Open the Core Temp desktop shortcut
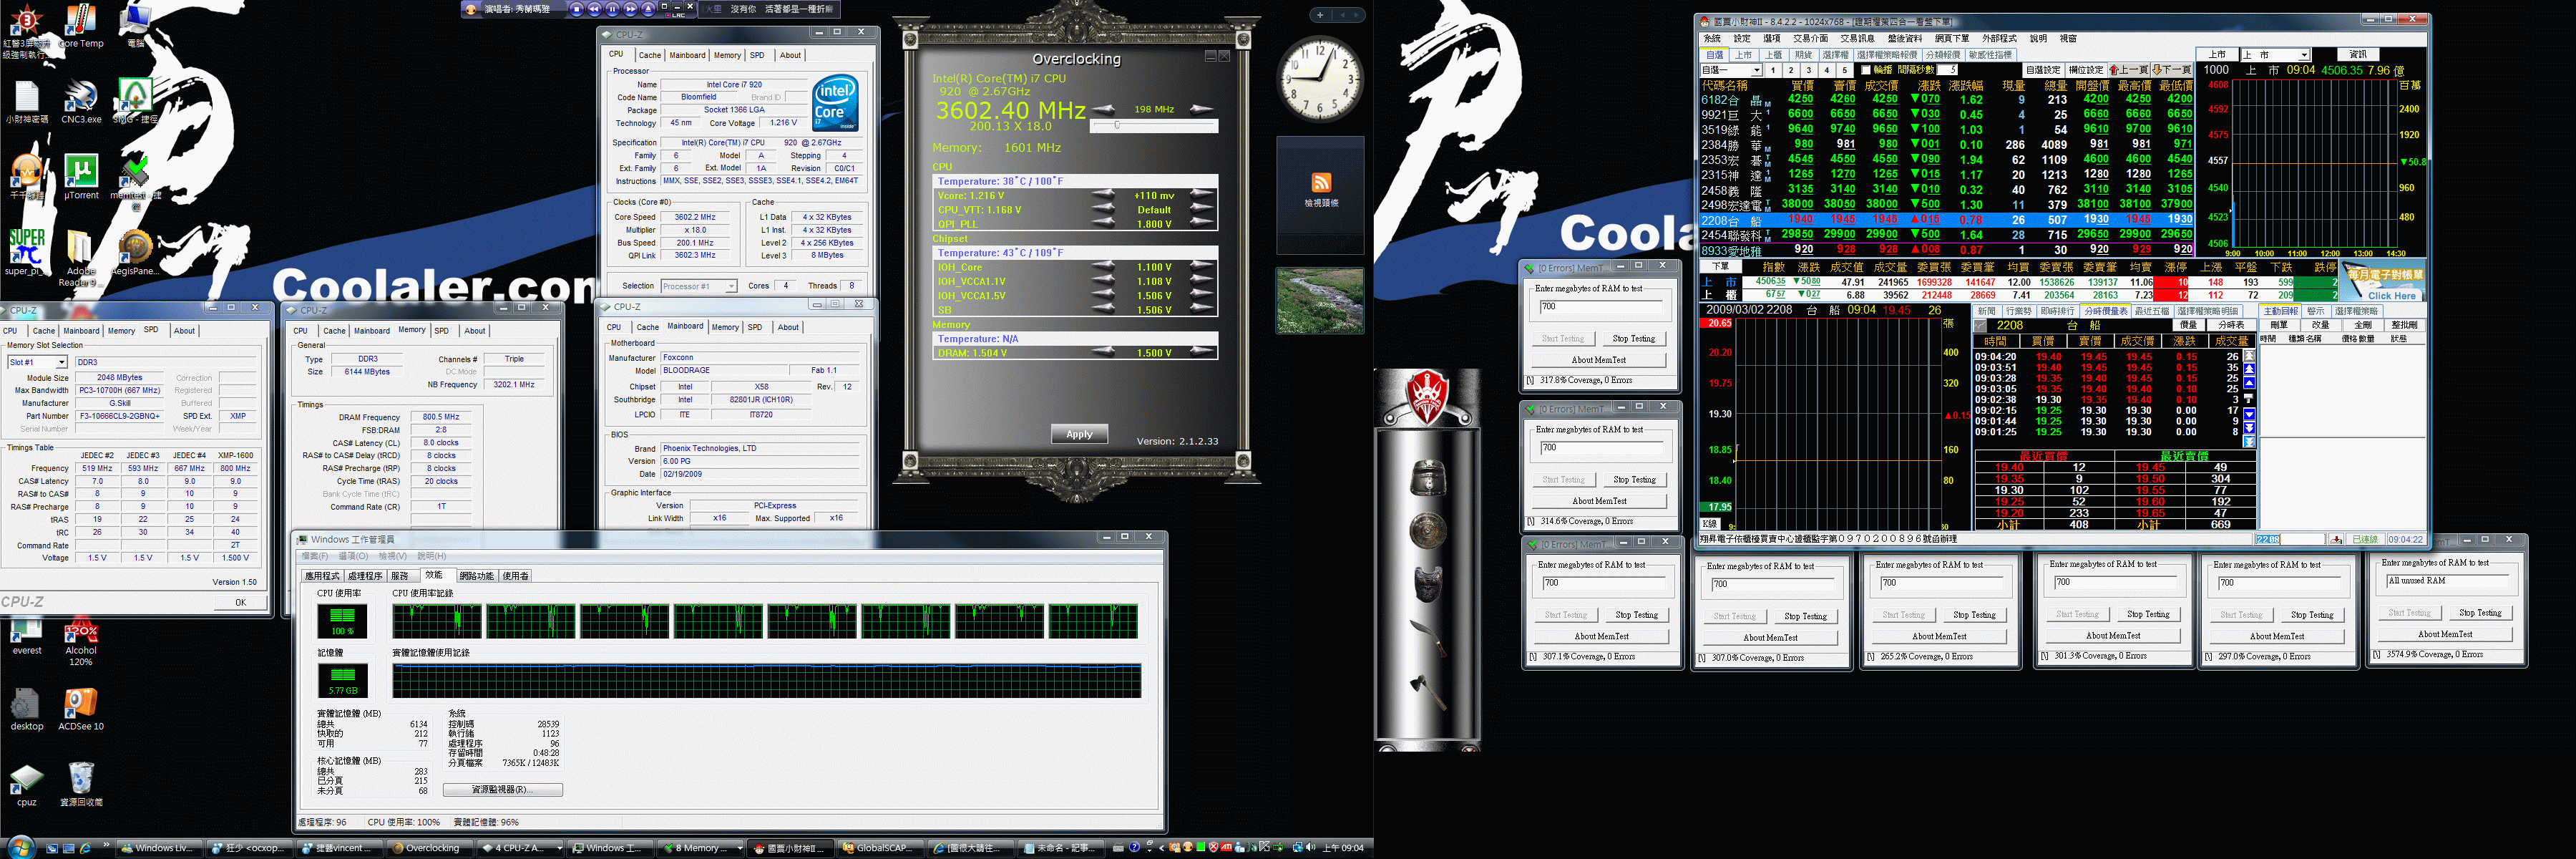2576x859 pixels. click(x=81, y=26)
